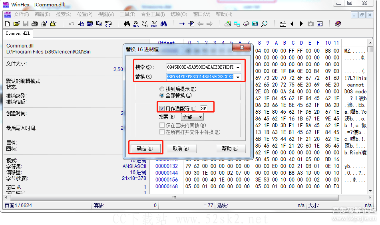Switch to the Common.dll tab
This screenshot has height=225, width=380.
pos(18,34)
